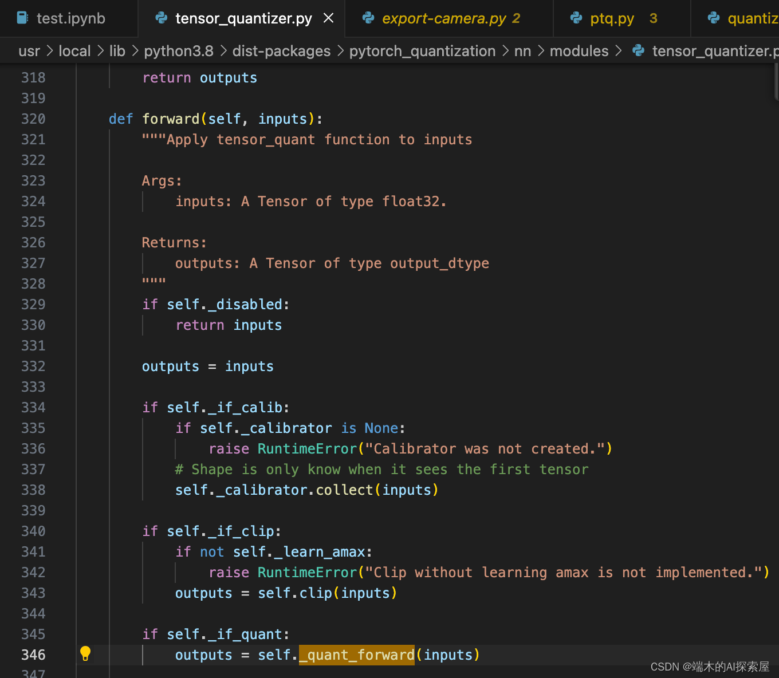This screenshot has width=779, height=678.
Task: Click line number 320 in gutter
Action: pyautogui.click(x=33, y=119)
